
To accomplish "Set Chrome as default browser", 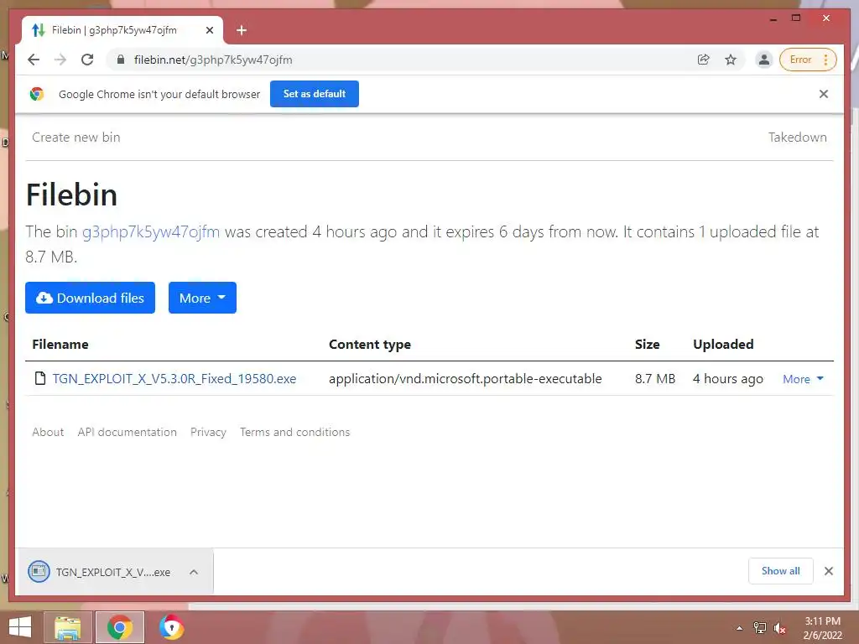I will click(315, 94).
